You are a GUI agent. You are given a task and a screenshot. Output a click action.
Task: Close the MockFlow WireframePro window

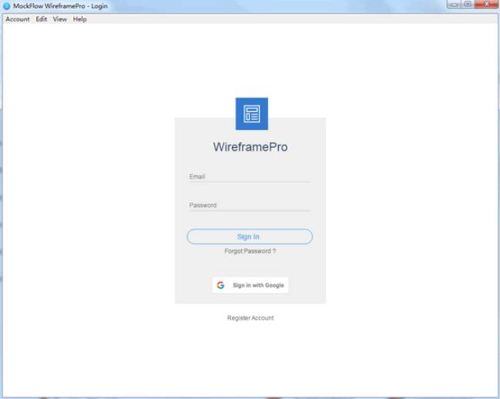point(487,5)
